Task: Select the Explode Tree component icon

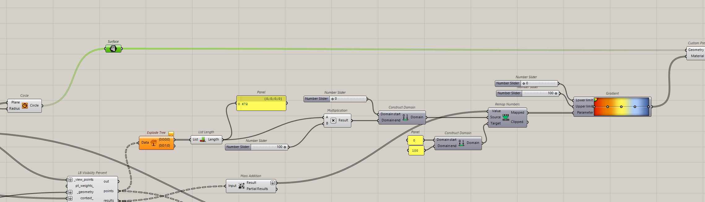Action: (154, 143)
